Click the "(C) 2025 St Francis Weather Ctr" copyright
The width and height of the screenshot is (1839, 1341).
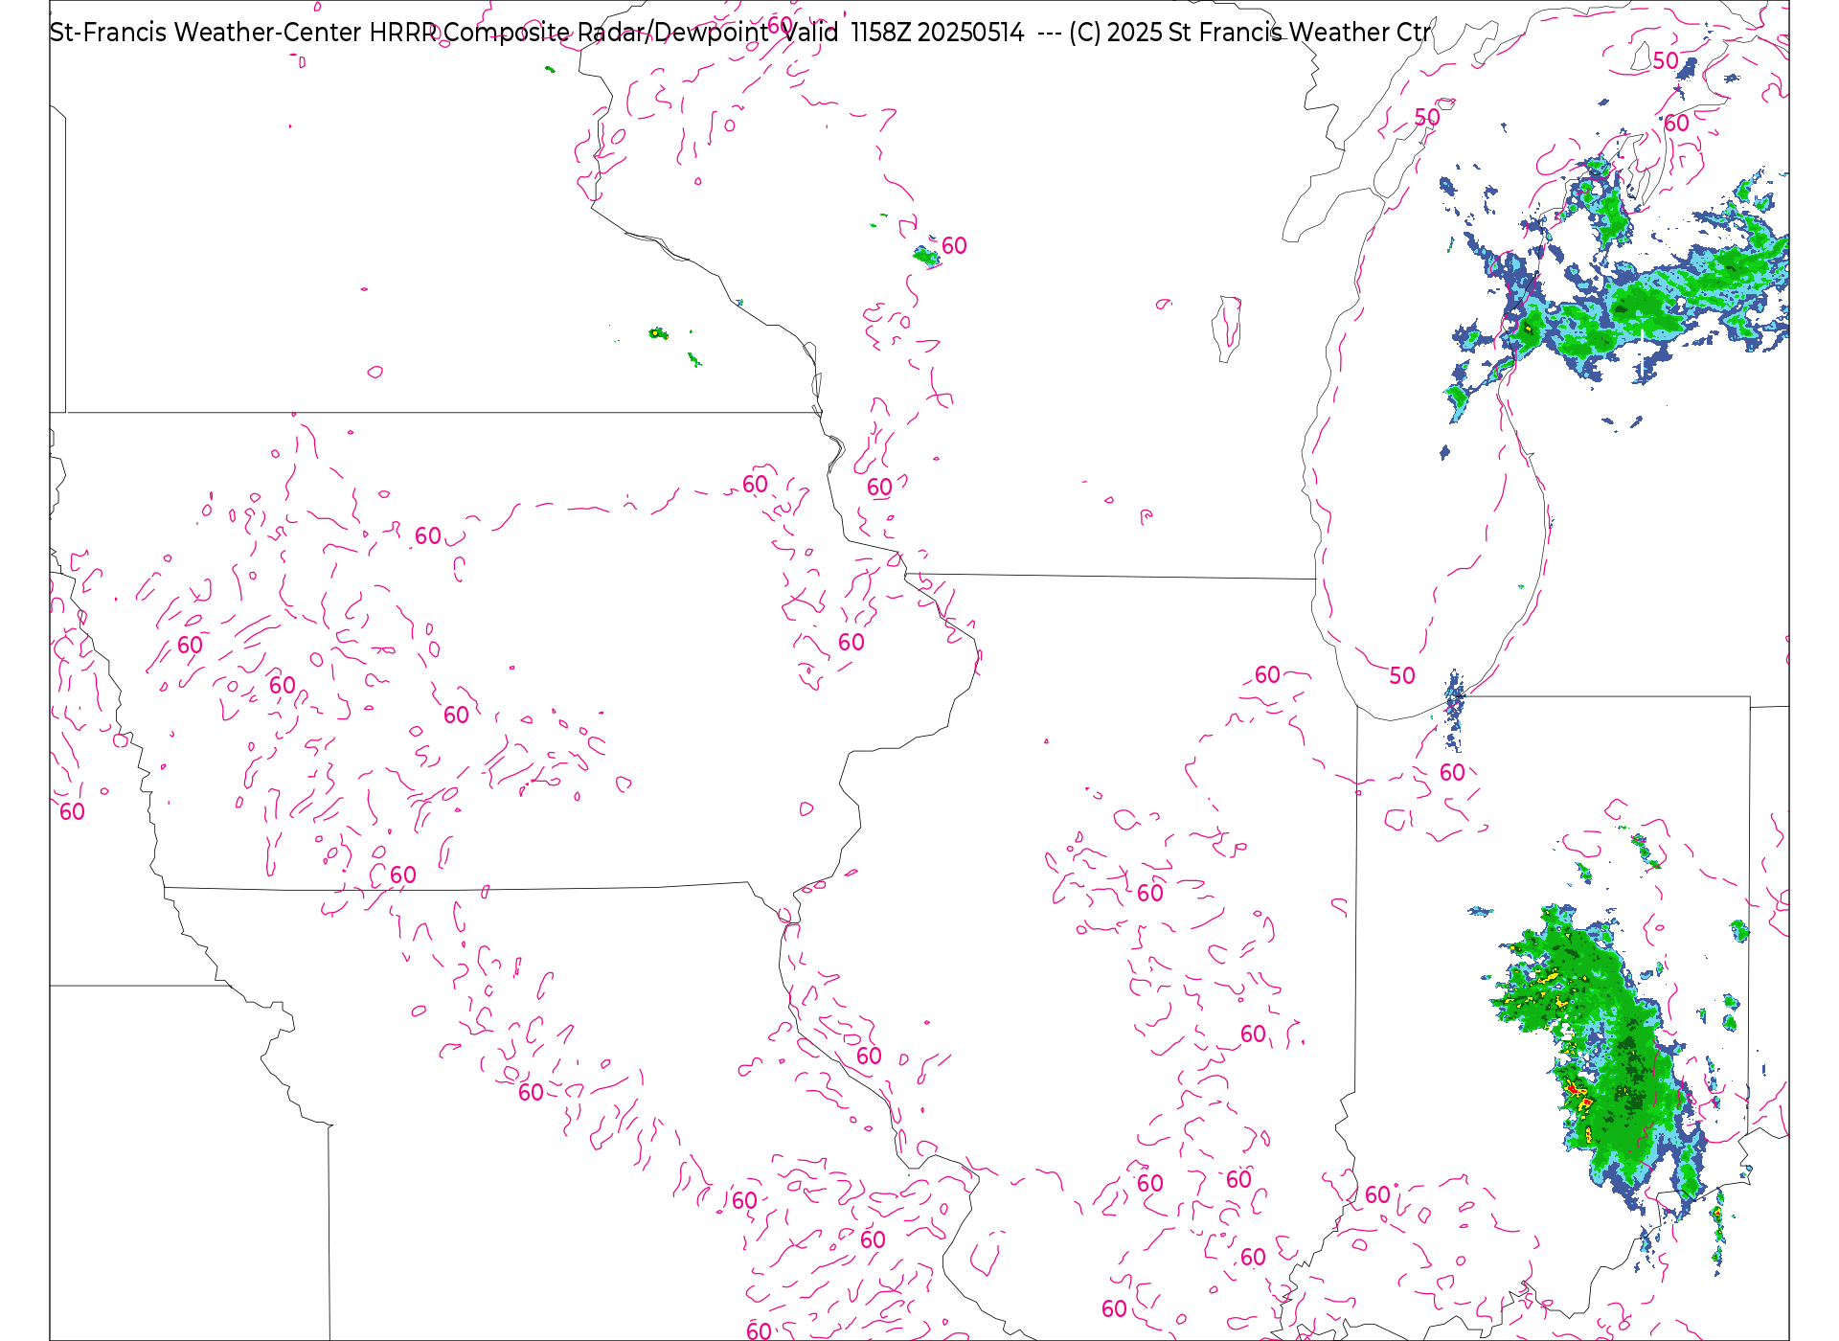pos(1250,33)
